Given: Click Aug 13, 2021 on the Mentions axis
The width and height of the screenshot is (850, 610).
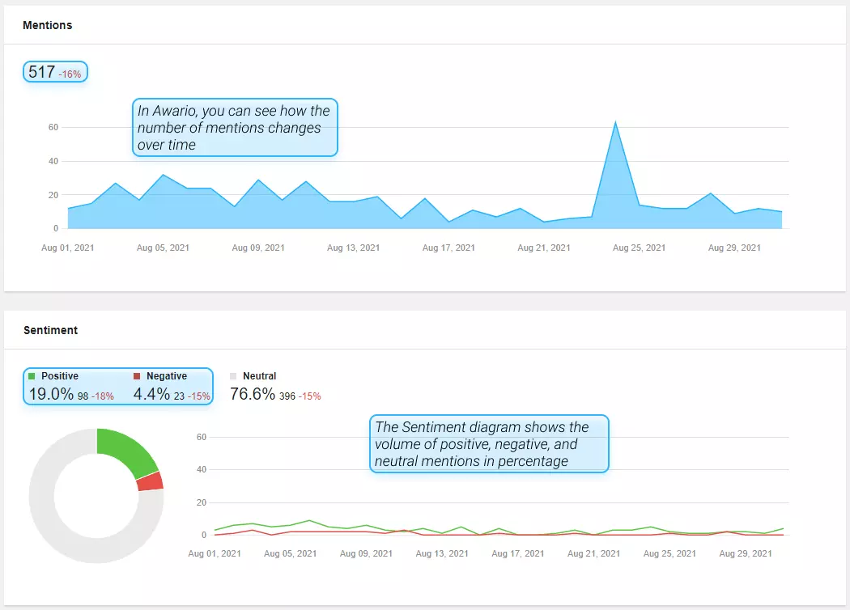Looking at the screenshot, I should [354, 248].
